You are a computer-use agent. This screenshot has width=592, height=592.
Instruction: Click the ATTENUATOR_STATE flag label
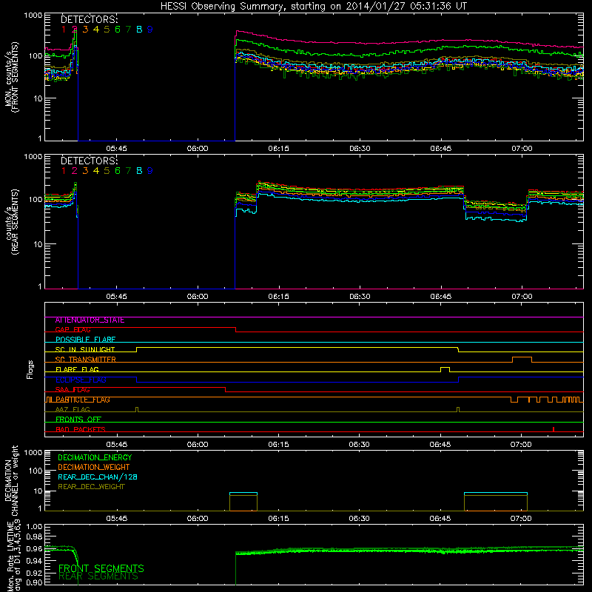(90, 320)
